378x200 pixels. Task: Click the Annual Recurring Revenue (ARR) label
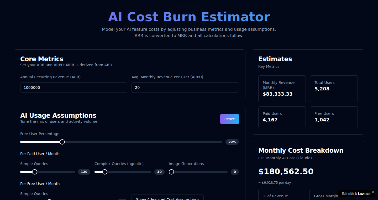50,77
